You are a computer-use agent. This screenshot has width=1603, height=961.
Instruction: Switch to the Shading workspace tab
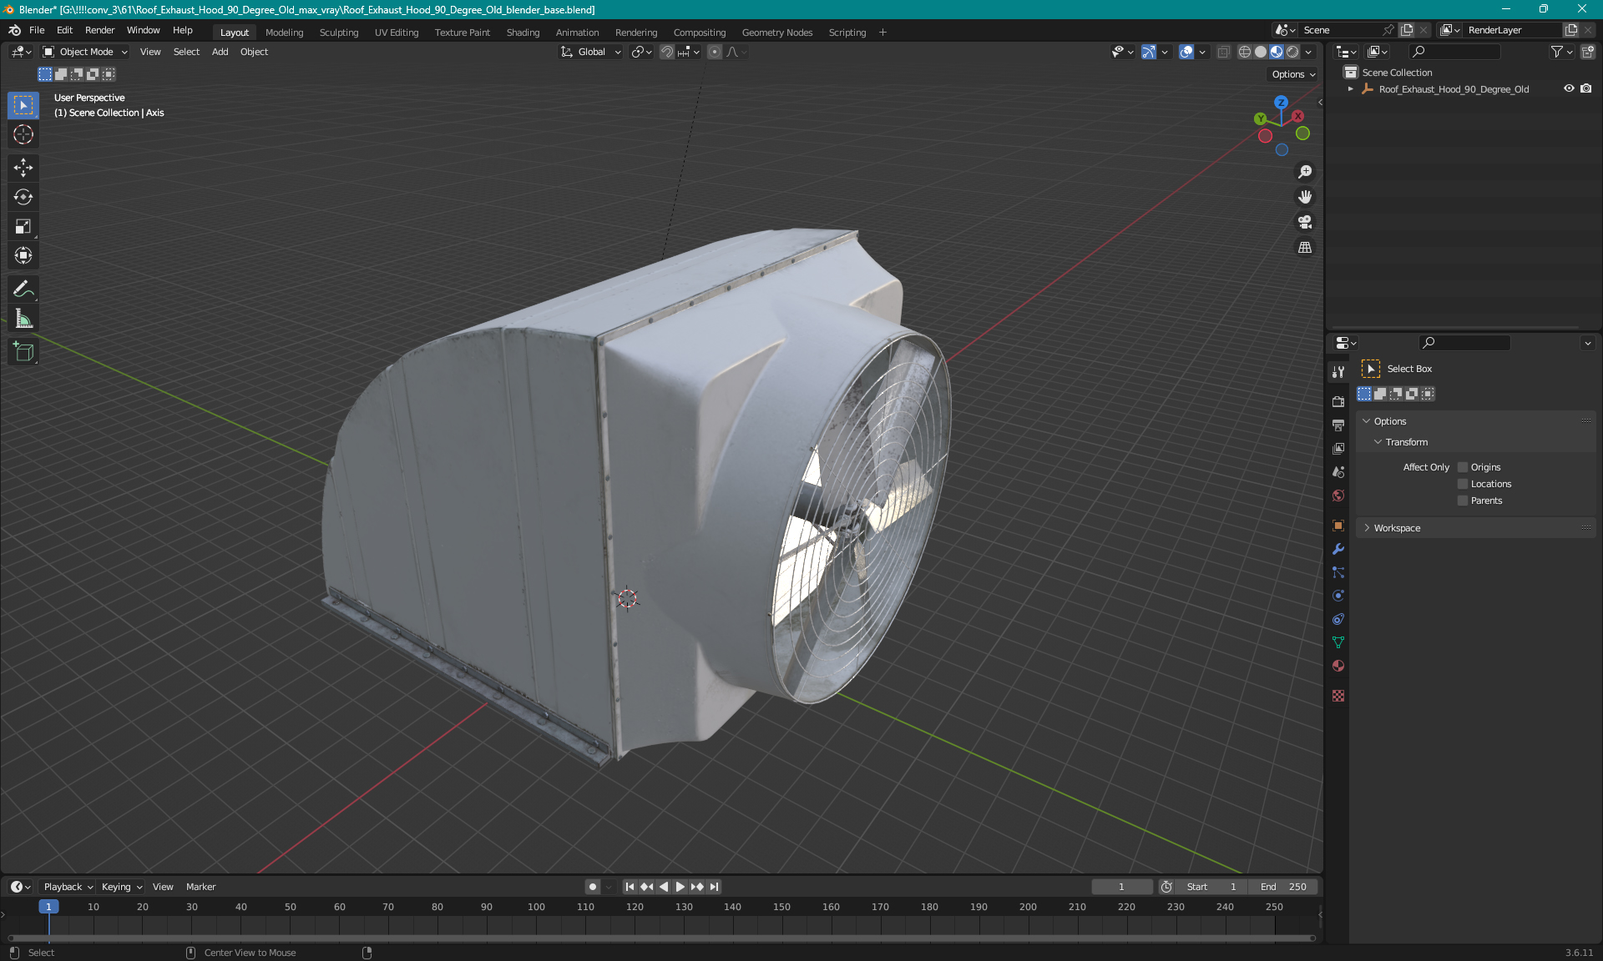(523, 33)
